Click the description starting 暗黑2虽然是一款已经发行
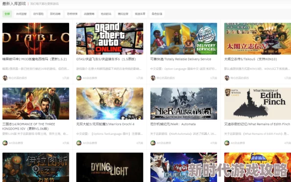 pyautogui.click(x=36, y=69)
